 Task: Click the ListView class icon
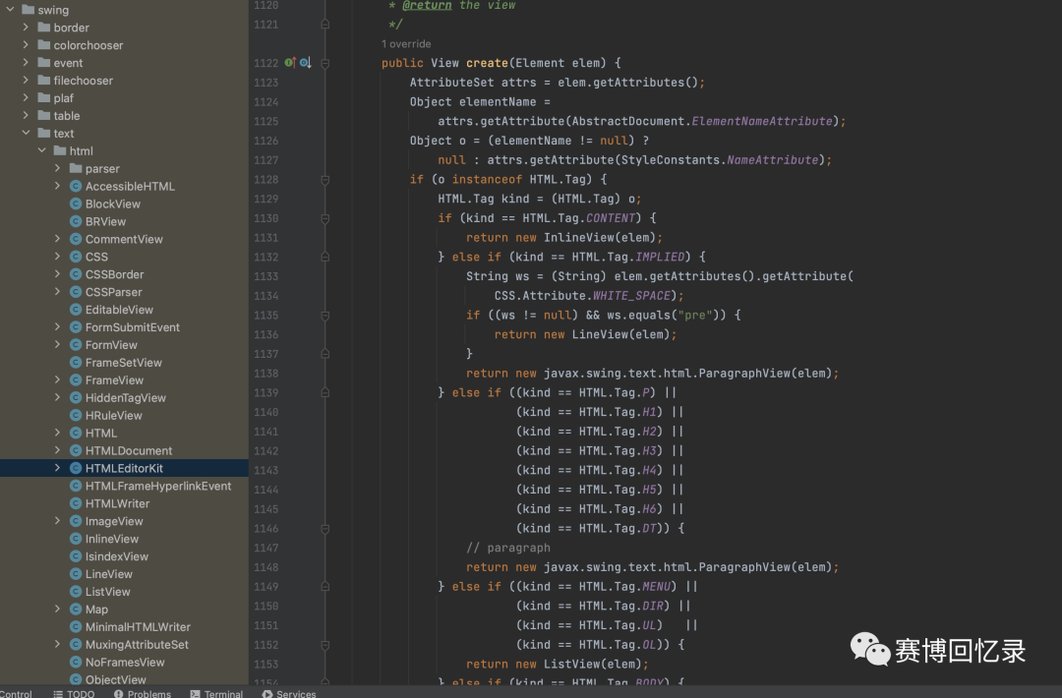[76, 591]
